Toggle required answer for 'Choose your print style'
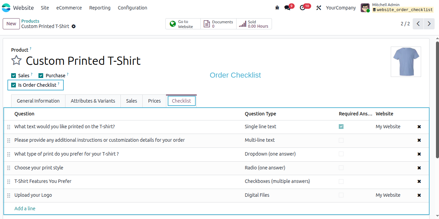This screenshot has height=219, width=439. (x=341, y=168)
